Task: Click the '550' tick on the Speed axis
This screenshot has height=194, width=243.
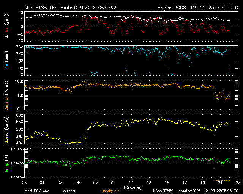Action: pyautogui.click(x=20, y=122)
